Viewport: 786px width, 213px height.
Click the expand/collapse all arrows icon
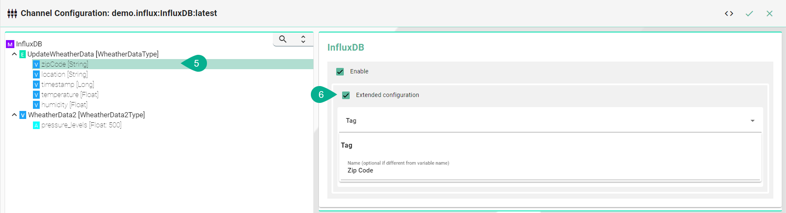303,39
